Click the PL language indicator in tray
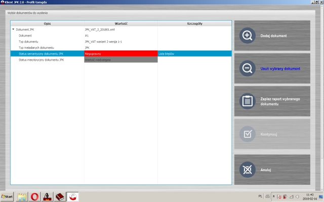 point(261,196)
